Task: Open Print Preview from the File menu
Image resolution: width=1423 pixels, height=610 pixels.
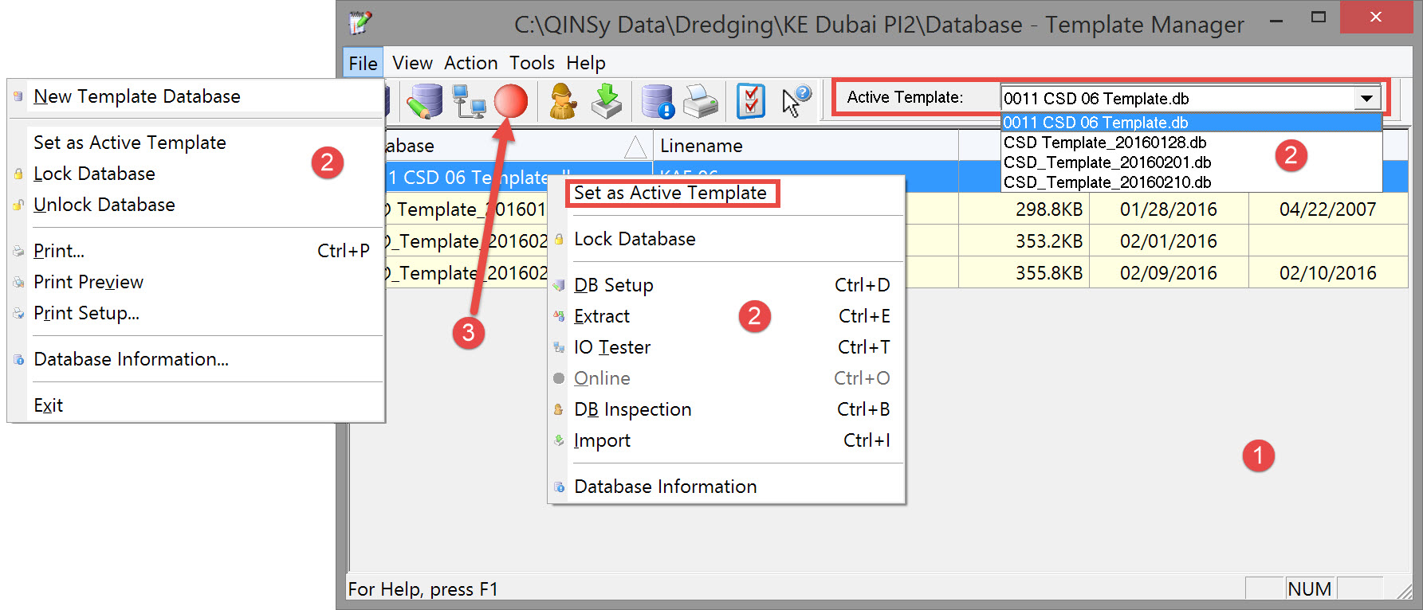Action: (196, 282)
